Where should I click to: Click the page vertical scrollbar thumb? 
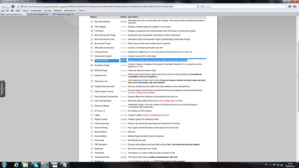pos(298,76)
